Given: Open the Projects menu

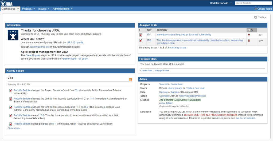Looking at the screenshot, I should (27, 9).
